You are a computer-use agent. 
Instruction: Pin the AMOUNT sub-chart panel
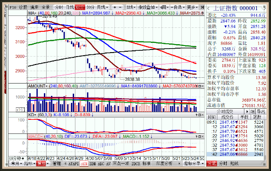(196, 86)
